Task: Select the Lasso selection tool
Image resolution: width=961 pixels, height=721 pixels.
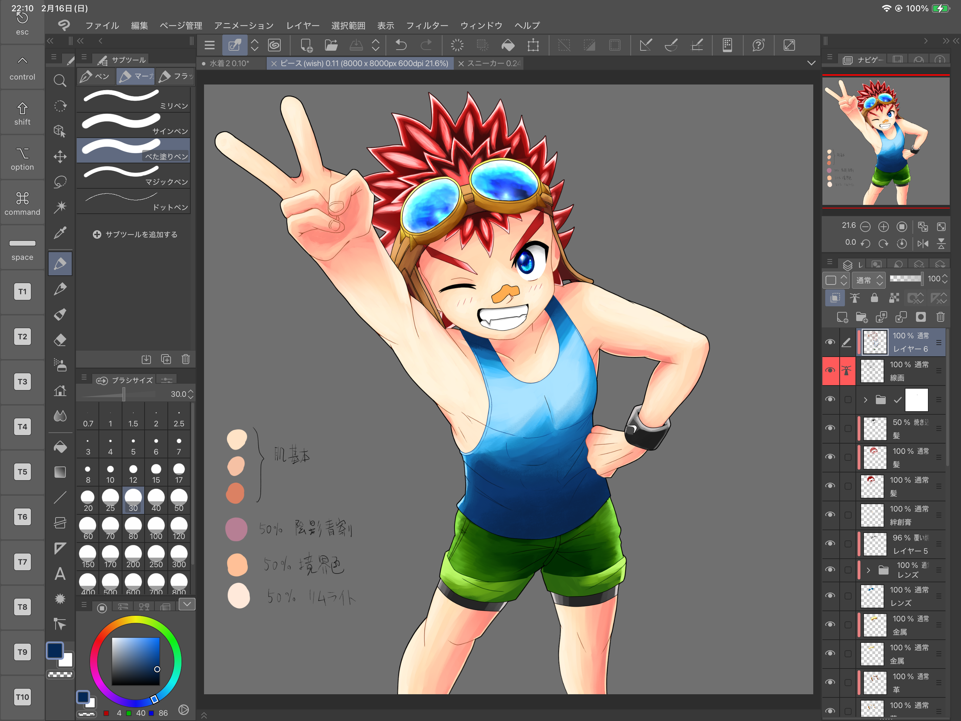Action: point(60,182)
